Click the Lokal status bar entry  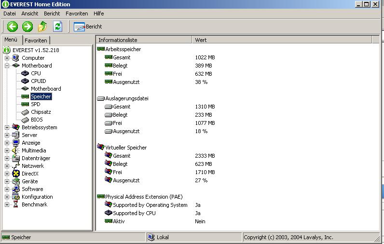[163, 237]
